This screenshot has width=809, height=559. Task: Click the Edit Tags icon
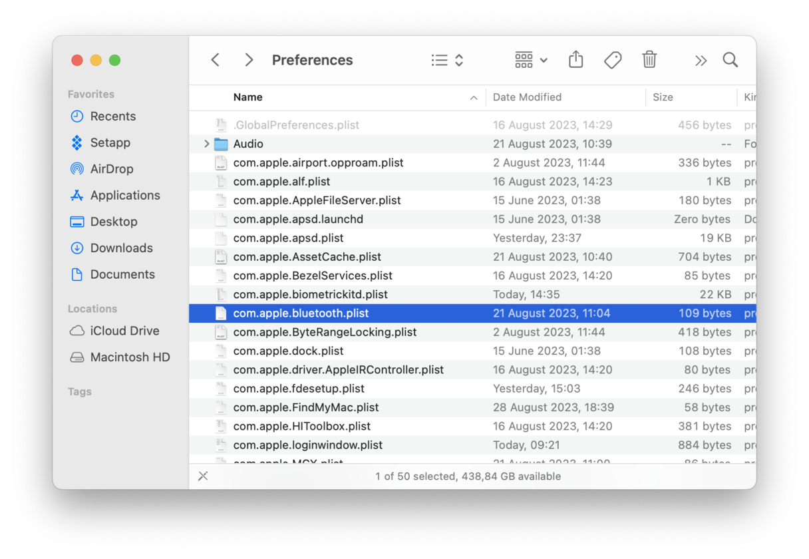coord(613,60)
